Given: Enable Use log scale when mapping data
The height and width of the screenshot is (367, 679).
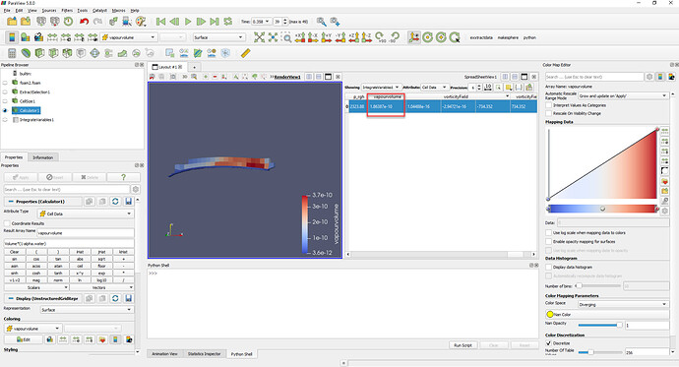Looking at the screenshot, I should tap(549, 233).
